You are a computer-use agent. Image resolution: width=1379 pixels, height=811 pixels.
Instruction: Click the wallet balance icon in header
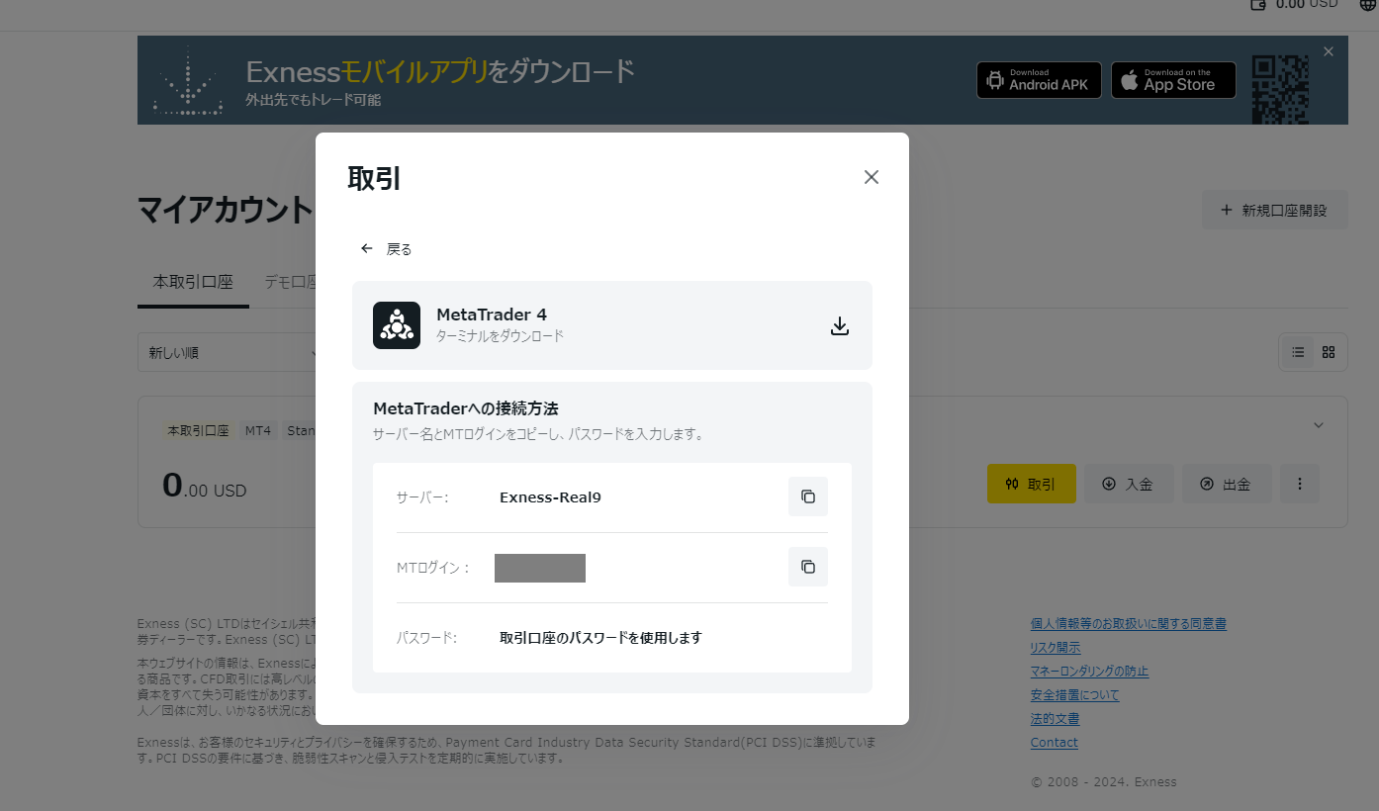point(1258,5)
